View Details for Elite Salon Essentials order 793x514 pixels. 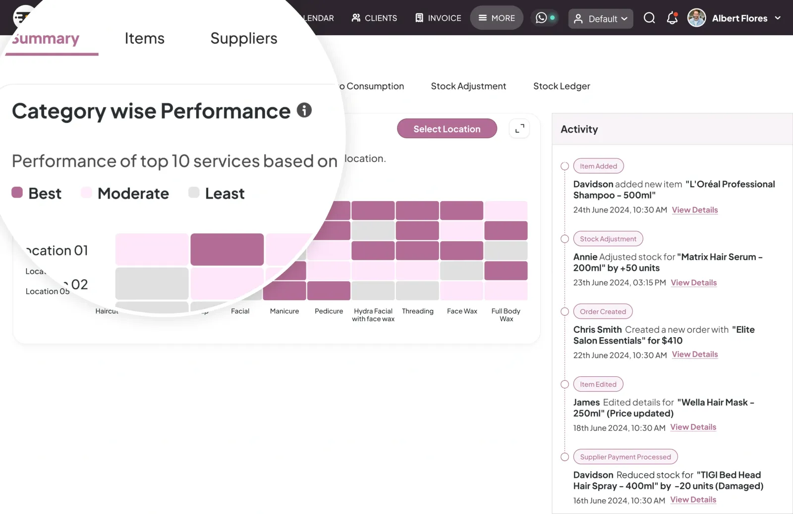(x=695, y=355)
